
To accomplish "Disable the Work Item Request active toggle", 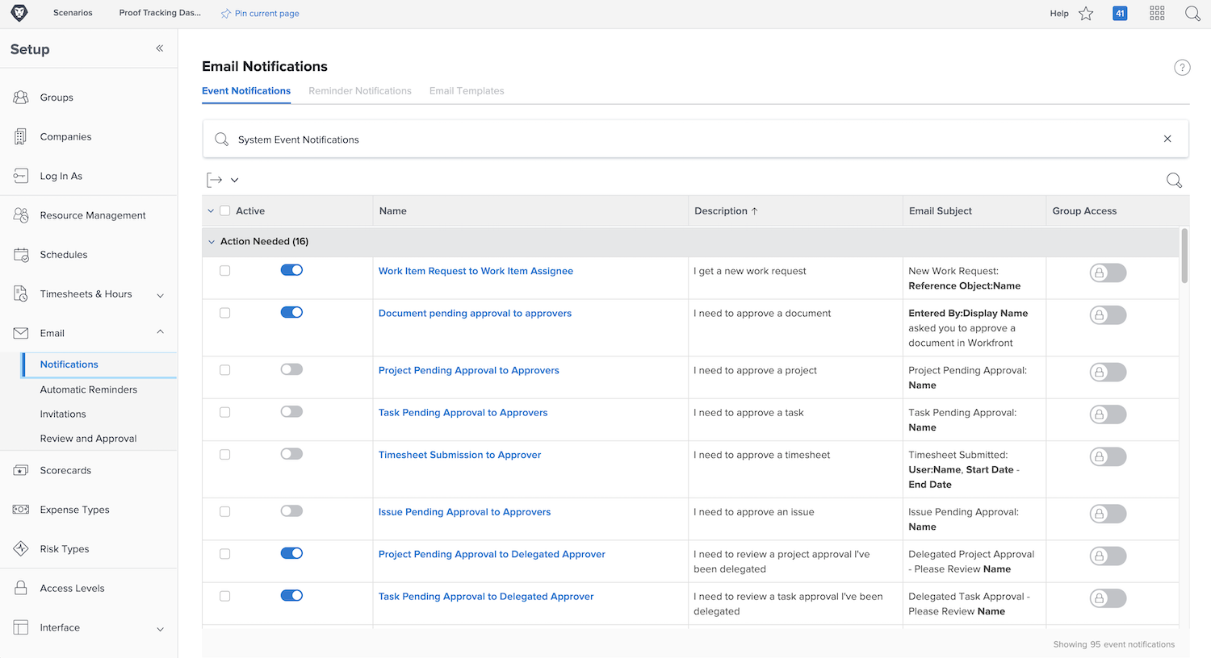I will 291,270.
